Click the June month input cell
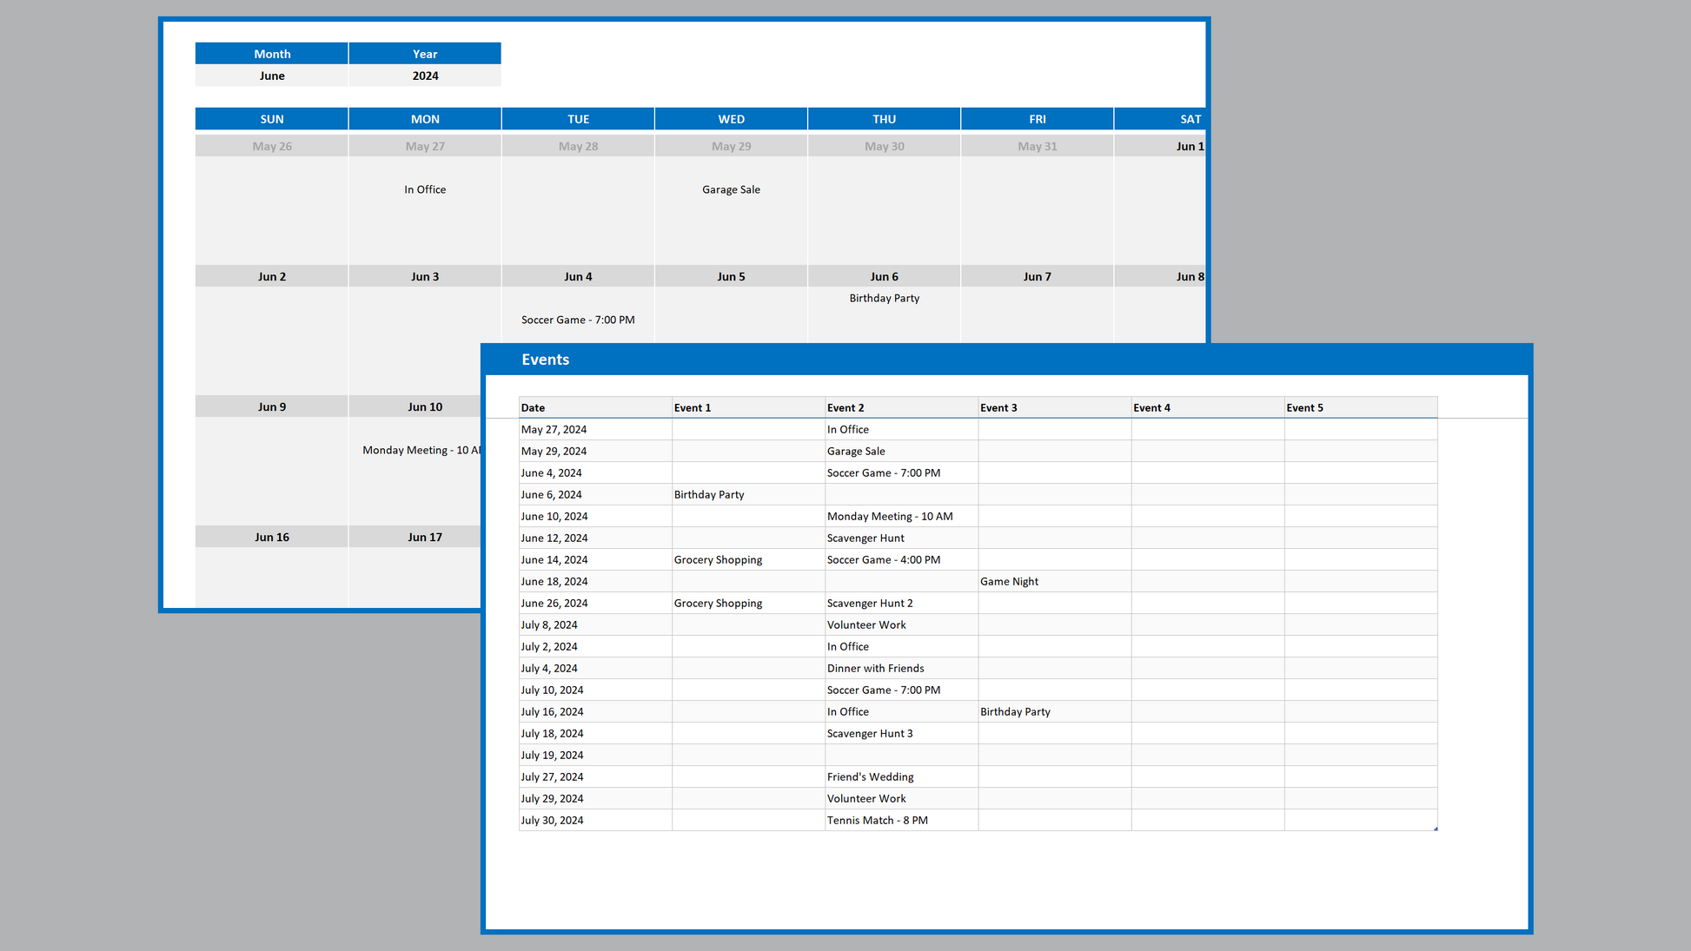The image size is (1691, 951). tap(271, 76)
